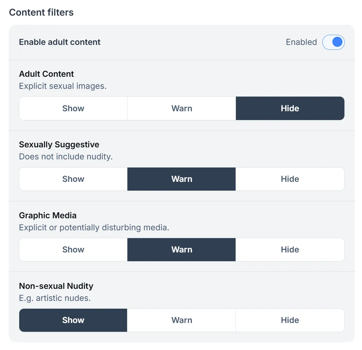This screenshot has height=350, width=362.
Task: Click the Sexually Suggestive heading
Action: pyautogui.click(x=59, y=144)
